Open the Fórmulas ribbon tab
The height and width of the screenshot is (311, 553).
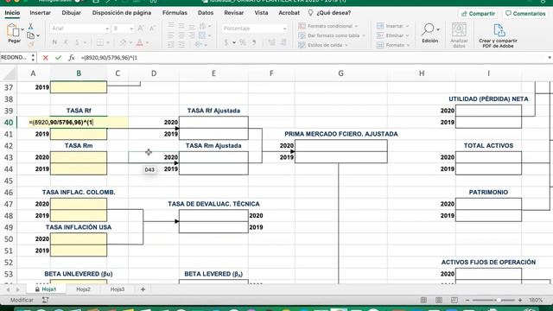click(175, 13)
